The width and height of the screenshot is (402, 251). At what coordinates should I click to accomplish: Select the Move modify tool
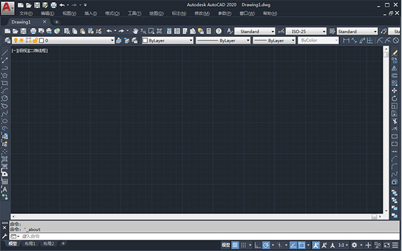395,91
